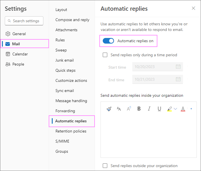Go to Junk email settings
This screenshot has height=171, width=201.
(x=64, y=60)
